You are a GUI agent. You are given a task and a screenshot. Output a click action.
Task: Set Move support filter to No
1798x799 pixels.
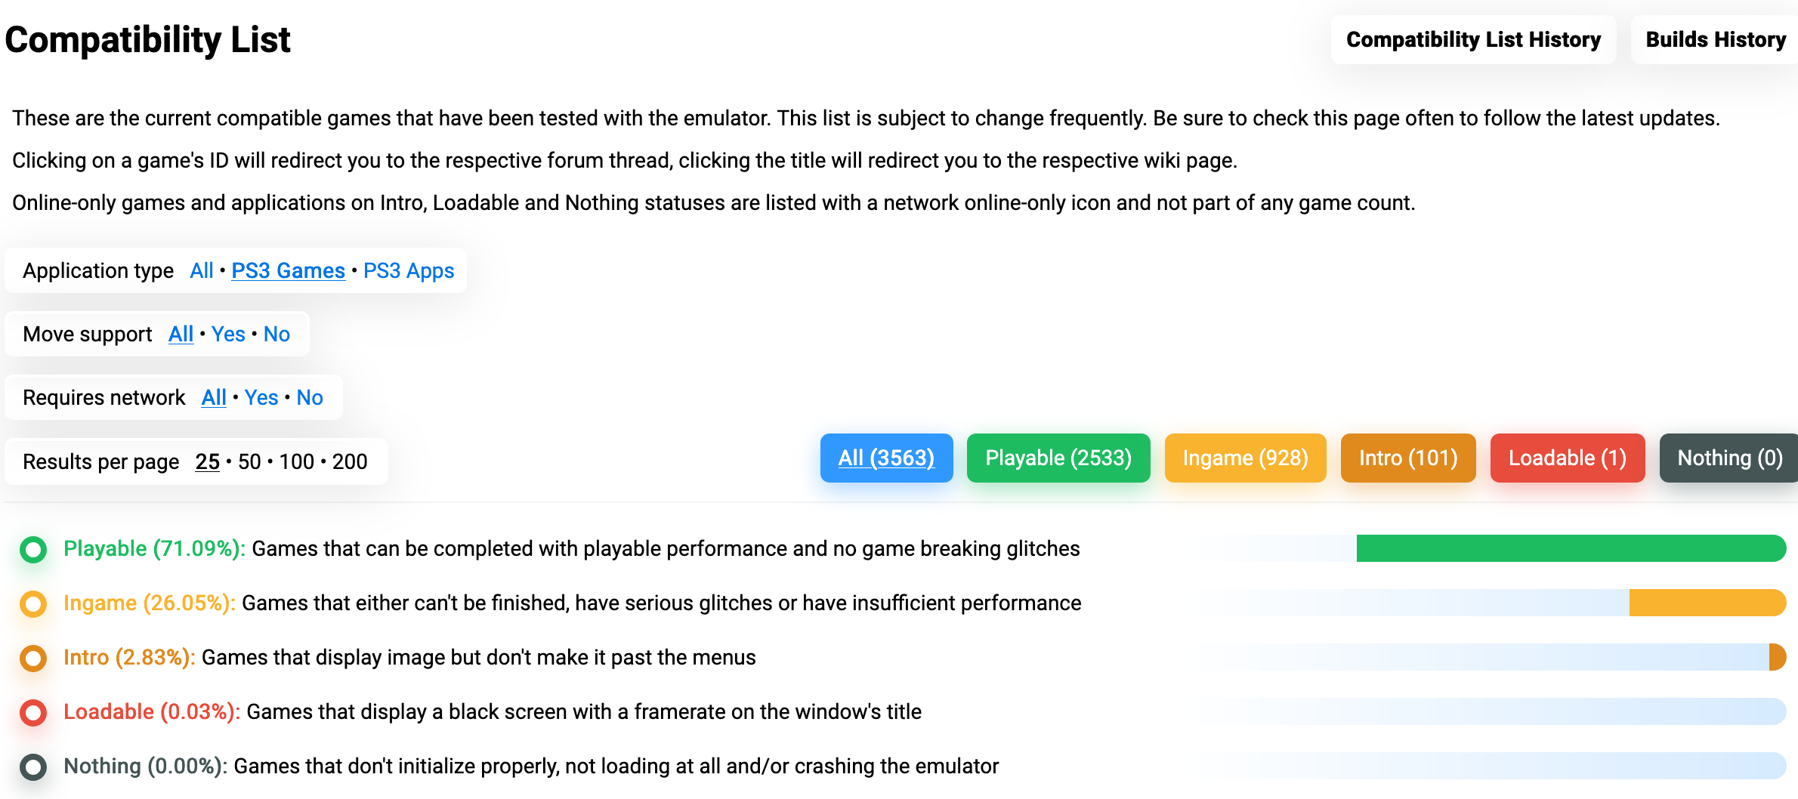coord(276,334)
